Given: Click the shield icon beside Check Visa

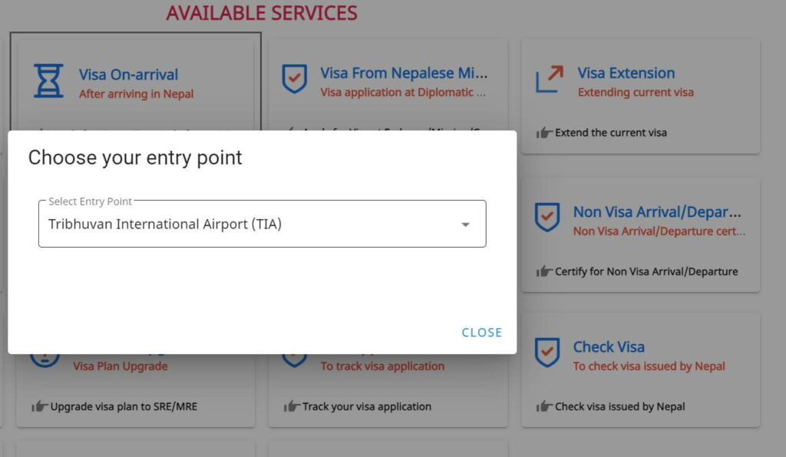Looking at the screenshot, I should pos(547,352).
